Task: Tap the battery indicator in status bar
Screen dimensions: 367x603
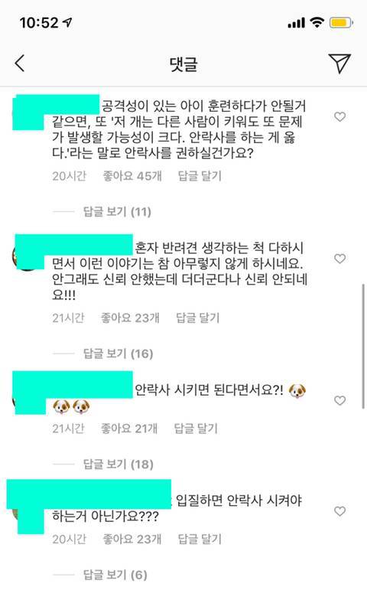Action: 341,23
